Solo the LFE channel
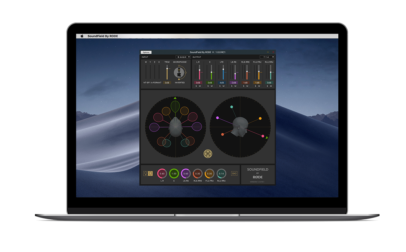Image resolution: width=406 pixels, height=252 pixels. coord(220,86)
